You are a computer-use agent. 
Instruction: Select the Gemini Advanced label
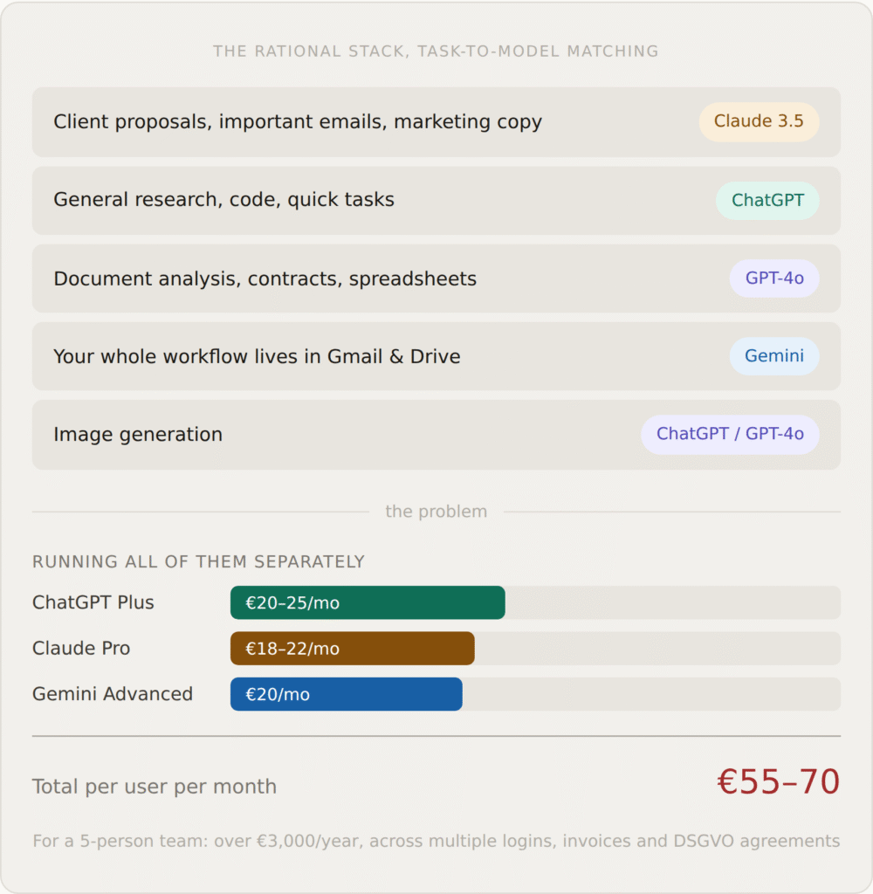pyautogui.click(x=113, y=694)
